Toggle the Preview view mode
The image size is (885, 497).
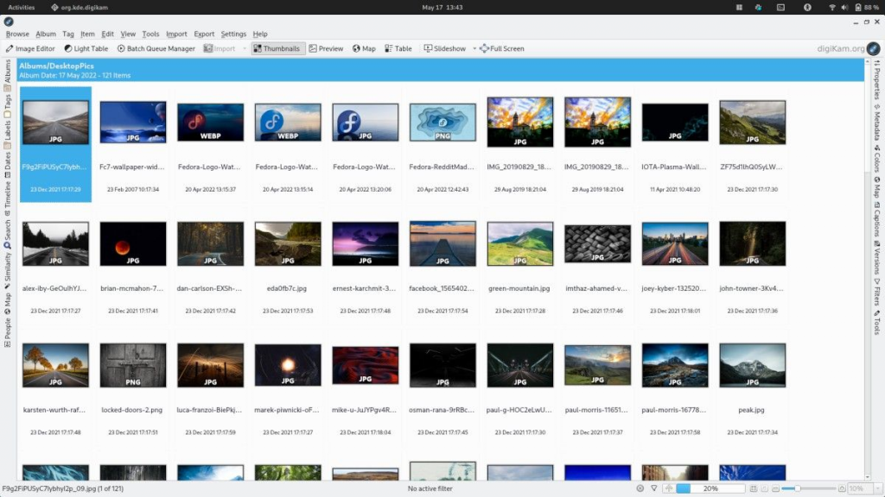326,48
